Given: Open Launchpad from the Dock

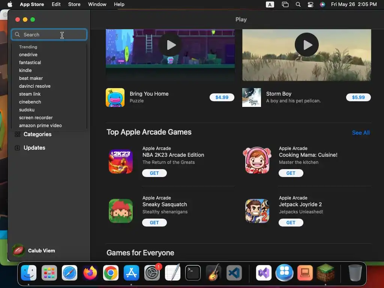Looking at the screenshot, I should 49,273.
